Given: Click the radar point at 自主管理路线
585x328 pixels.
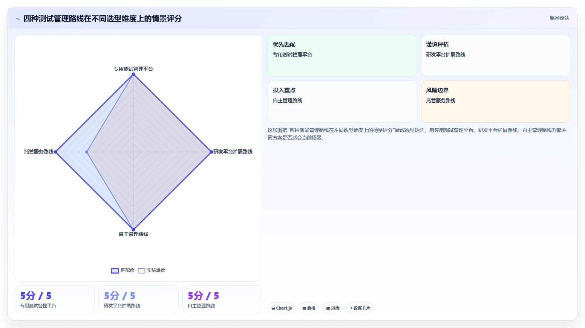Looking at the screenshot, I should [133, 229].
